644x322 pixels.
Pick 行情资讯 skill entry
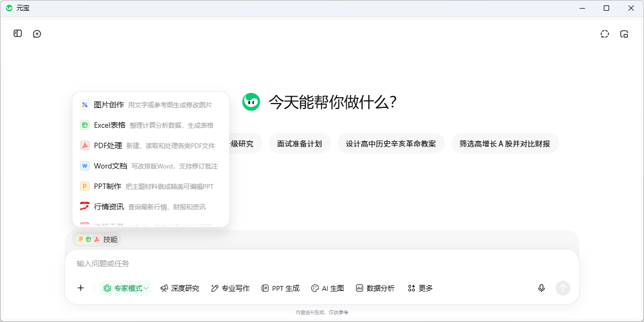coord(151,207)
